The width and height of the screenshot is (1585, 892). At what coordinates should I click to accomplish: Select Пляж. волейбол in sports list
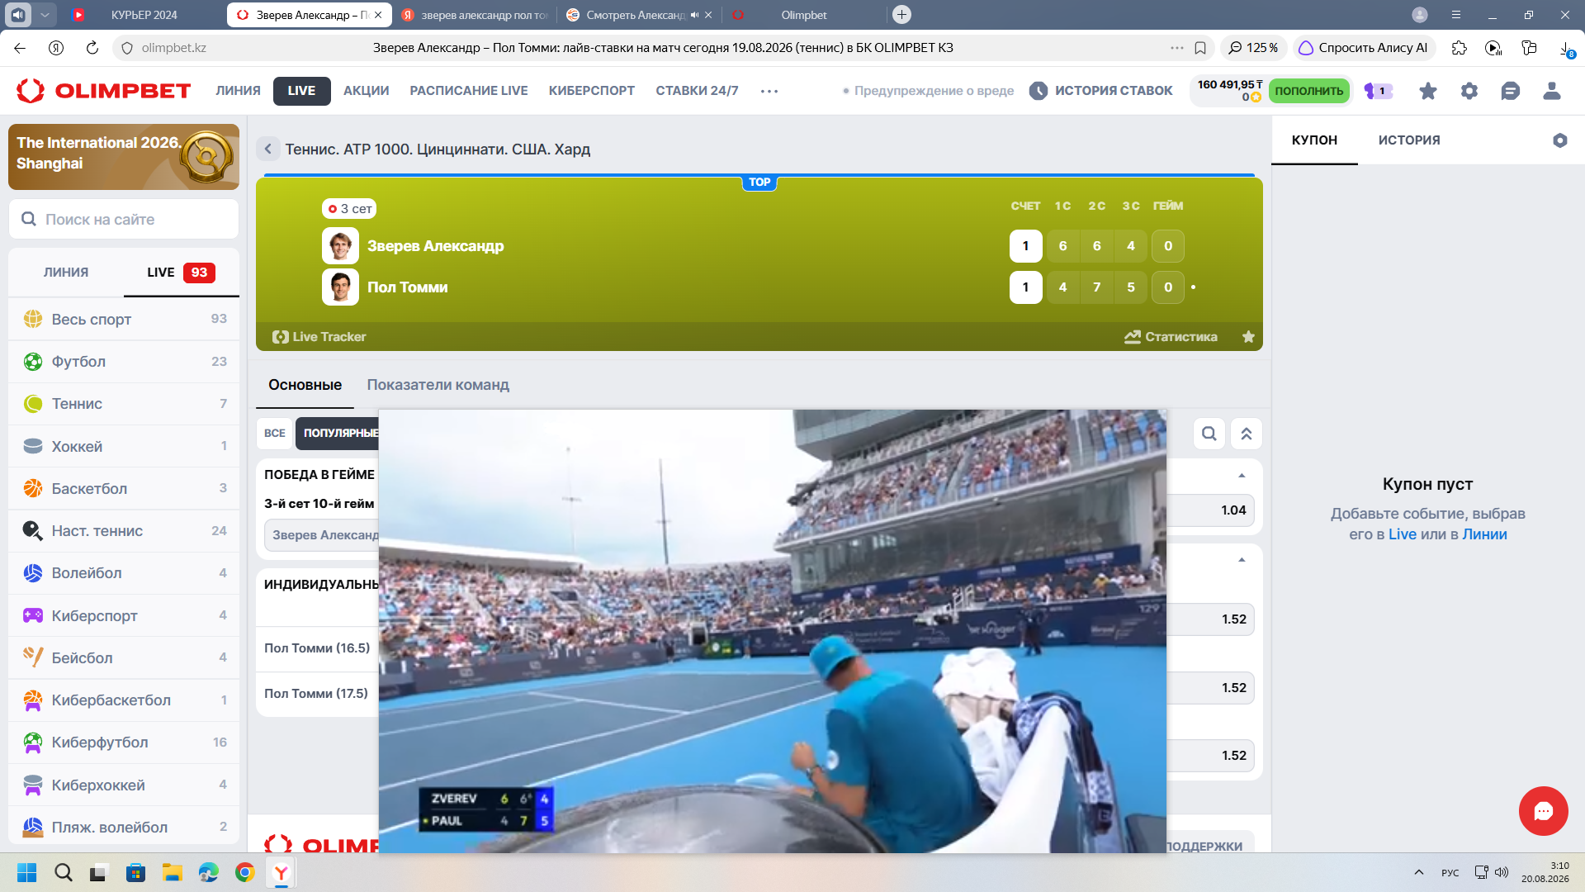(124, 828)
